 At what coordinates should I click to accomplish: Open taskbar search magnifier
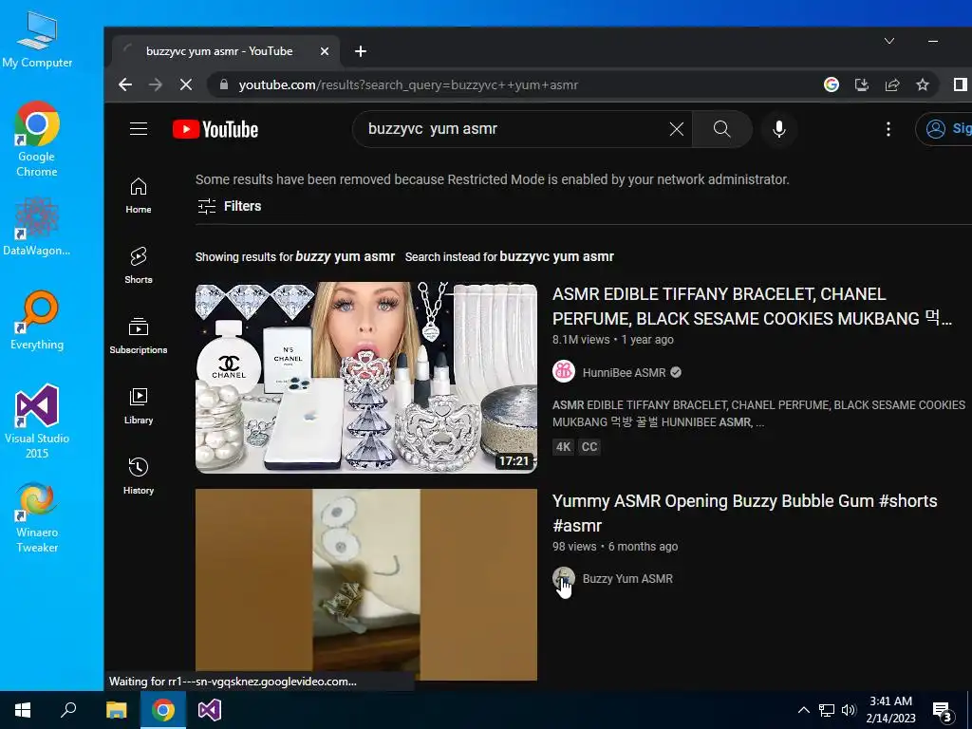click(x=68, y=710)
